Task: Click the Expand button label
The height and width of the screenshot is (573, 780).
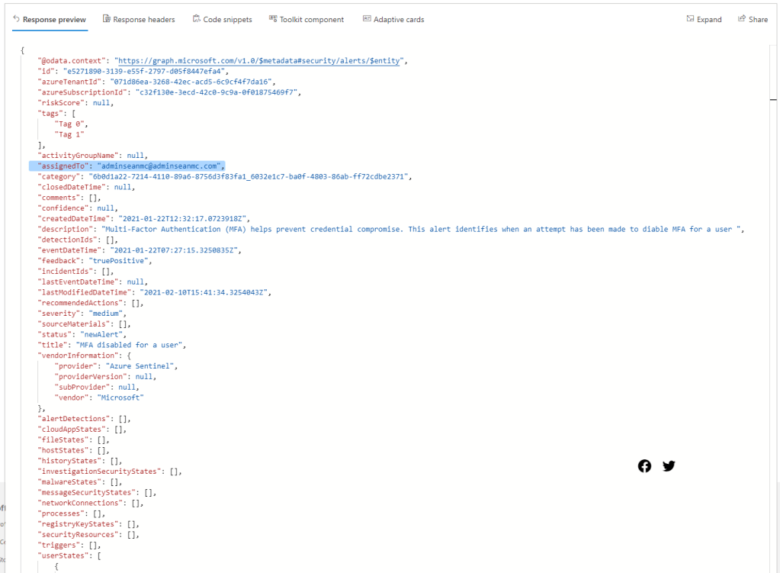Action: (709, 19)
